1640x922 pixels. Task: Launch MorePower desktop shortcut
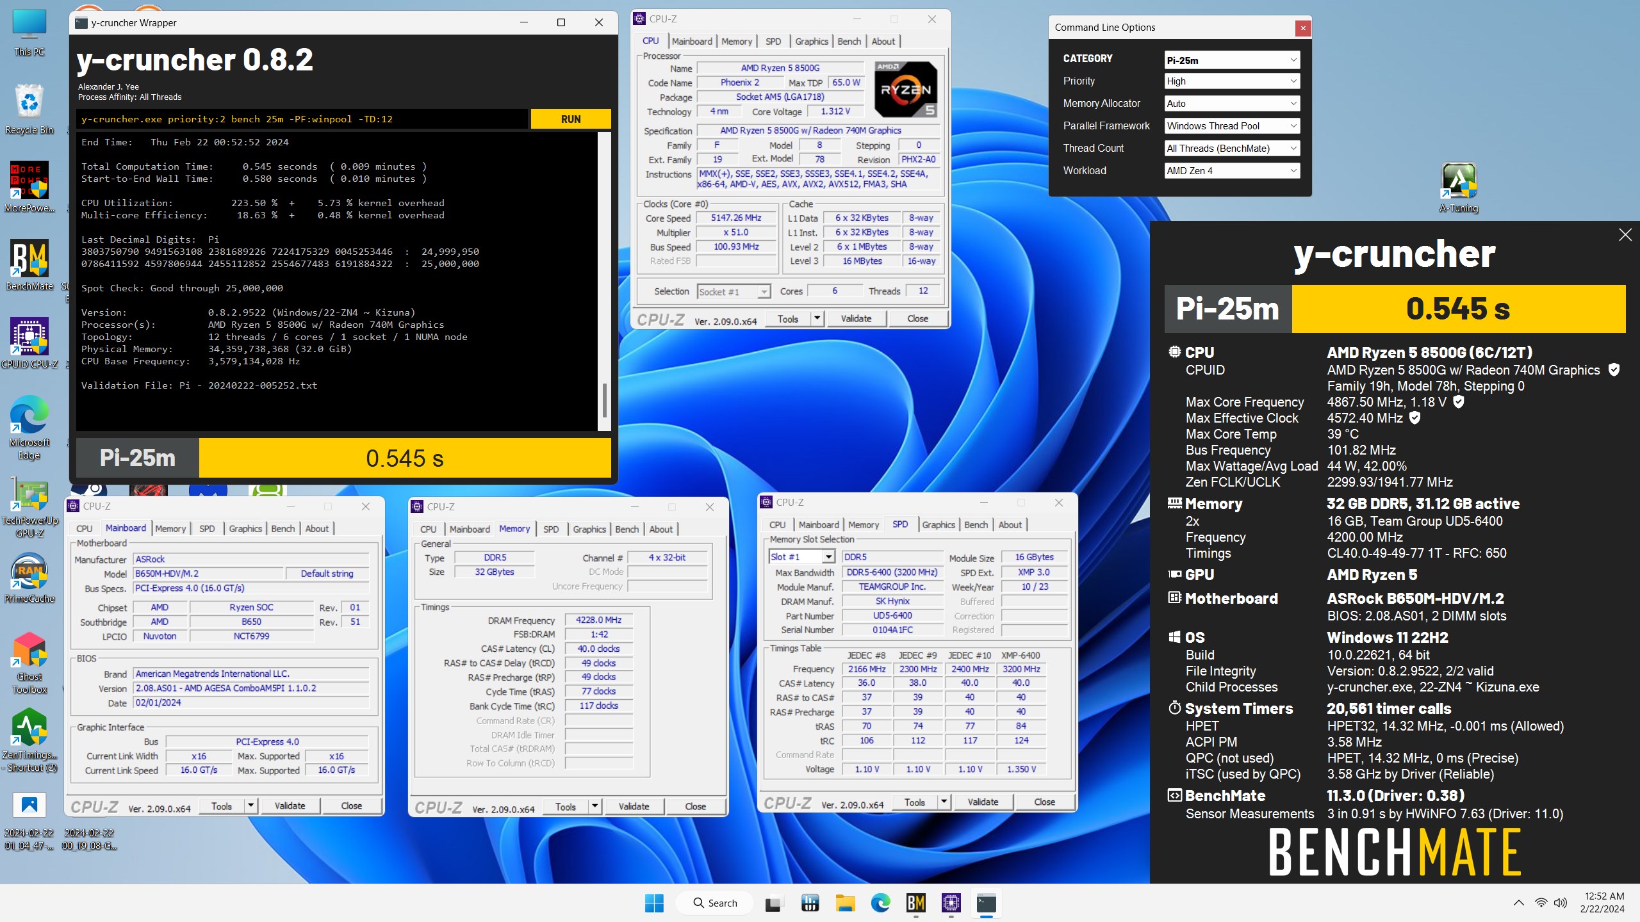pyautogui.click(x=29, y=187)
